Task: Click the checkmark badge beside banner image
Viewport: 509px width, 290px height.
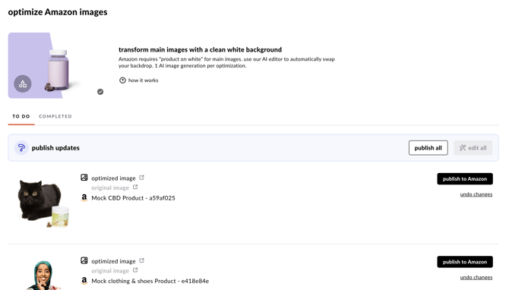Action: [x=100, y=92]
